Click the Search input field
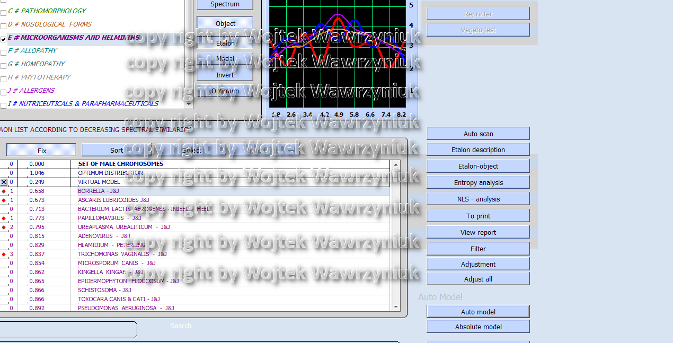 tap(68, 330)
